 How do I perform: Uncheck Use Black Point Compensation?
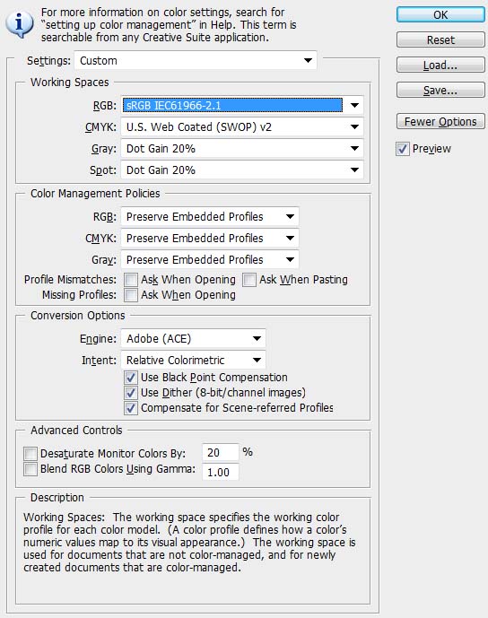tap(131, 378)
